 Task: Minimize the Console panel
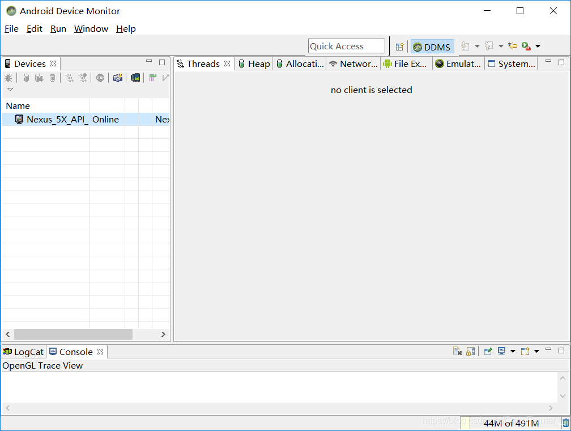coord(548,349)
